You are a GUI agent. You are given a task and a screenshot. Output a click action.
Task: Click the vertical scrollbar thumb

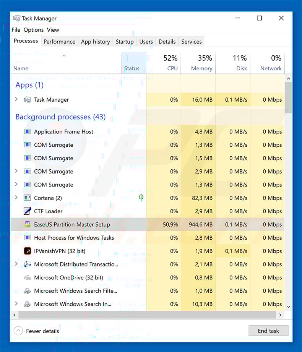tap(289, 98)
